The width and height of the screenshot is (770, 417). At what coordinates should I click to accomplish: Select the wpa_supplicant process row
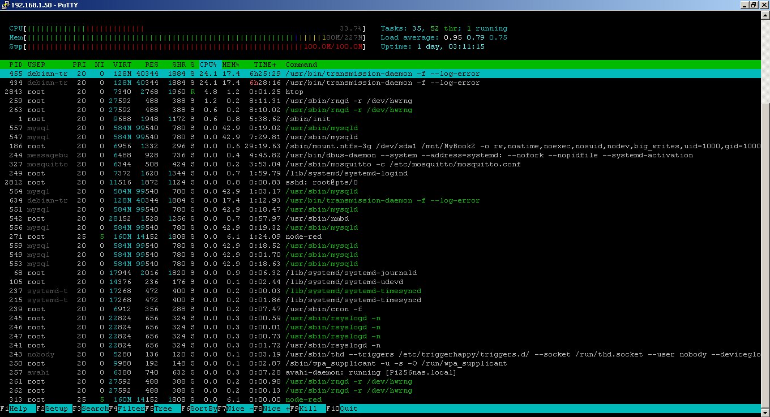click(x=380, y=363)
